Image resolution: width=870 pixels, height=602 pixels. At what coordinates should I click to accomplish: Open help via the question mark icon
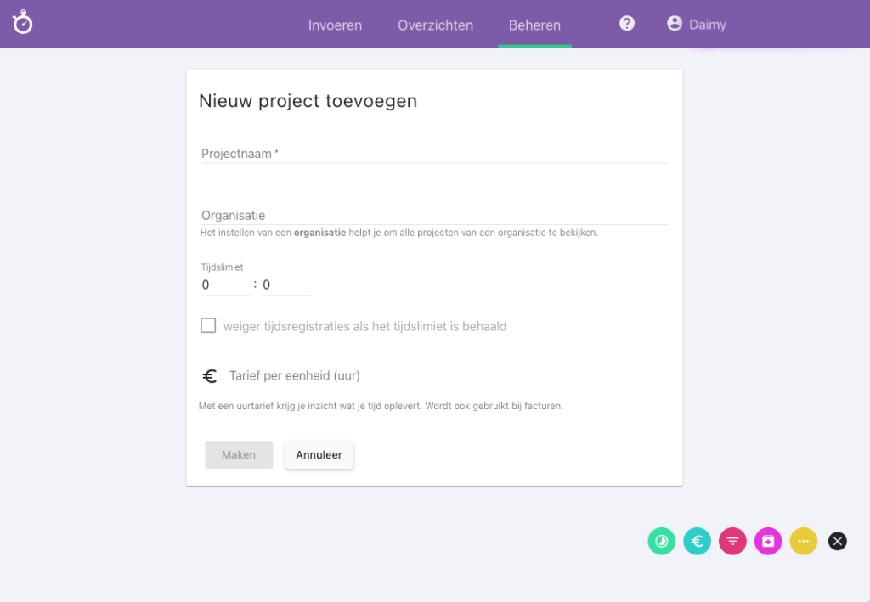pyautogui.click(x=627, y=24)
